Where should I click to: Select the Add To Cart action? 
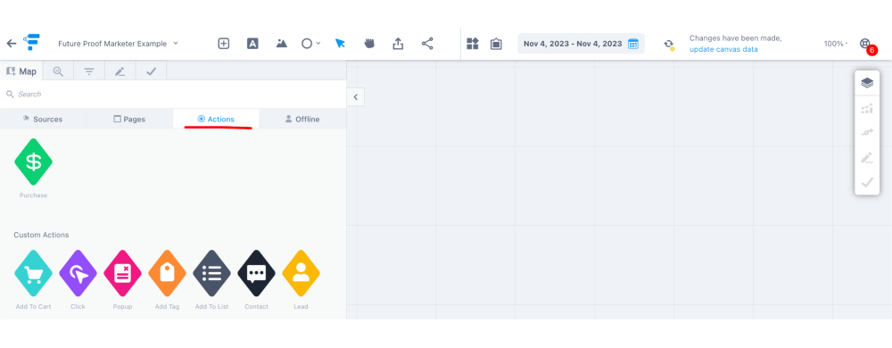34,274
